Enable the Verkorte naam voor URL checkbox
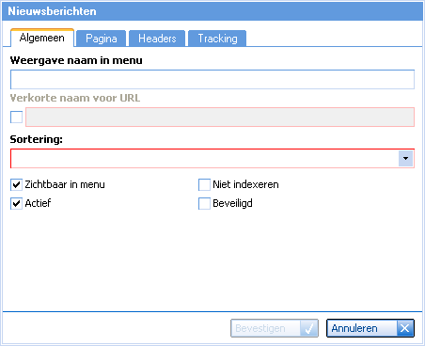425x346 pixels. [16, 117]
